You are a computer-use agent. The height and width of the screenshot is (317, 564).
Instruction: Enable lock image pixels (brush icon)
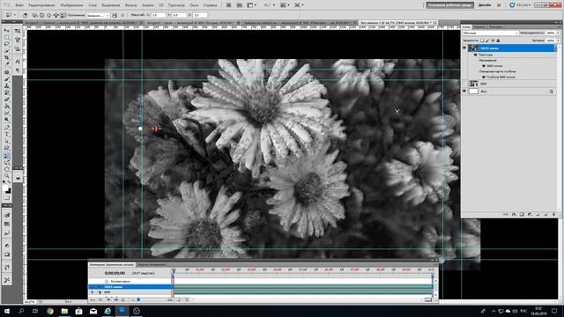[x=487, y=41]
